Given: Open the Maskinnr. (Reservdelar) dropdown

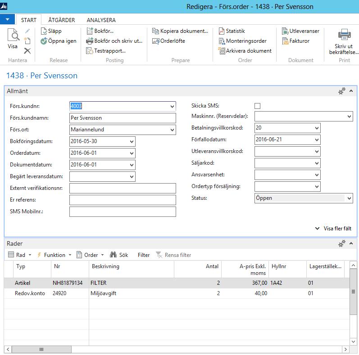Looking at the screenshot, I should (349, 117).
